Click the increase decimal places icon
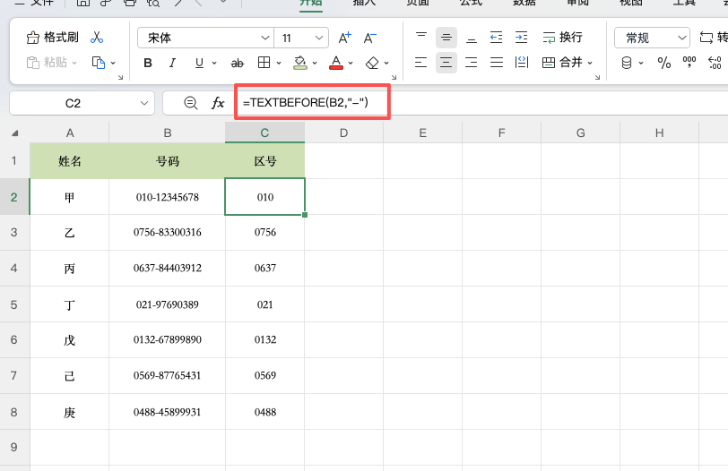Viewport: 728px width, 471px height. (715, 63)
